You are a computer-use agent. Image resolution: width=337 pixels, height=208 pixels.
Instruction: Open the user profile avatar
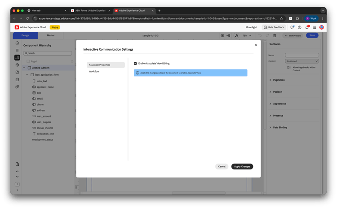click(322, 27)
